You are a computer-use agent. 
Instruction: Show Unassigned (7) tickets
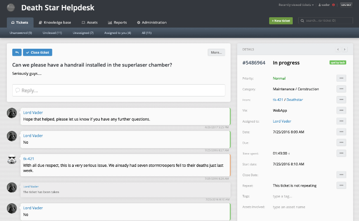[83, 33]
